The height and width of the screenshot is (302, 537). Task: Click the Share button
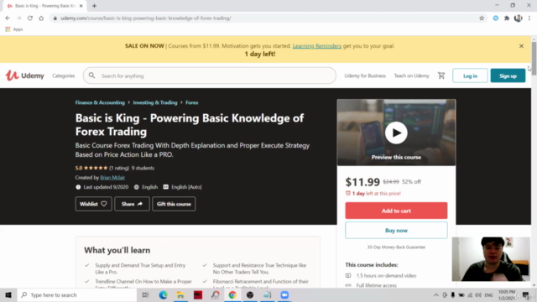(x=132, y=204)
